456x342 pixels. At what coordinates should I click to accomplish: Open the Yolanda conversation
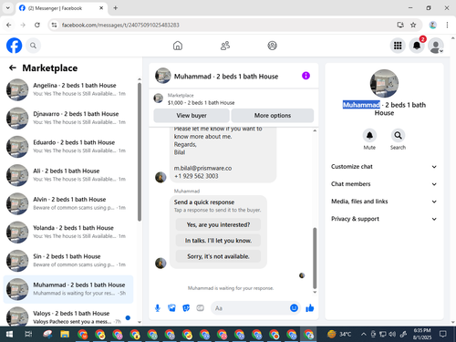click(x=68, y=232)
